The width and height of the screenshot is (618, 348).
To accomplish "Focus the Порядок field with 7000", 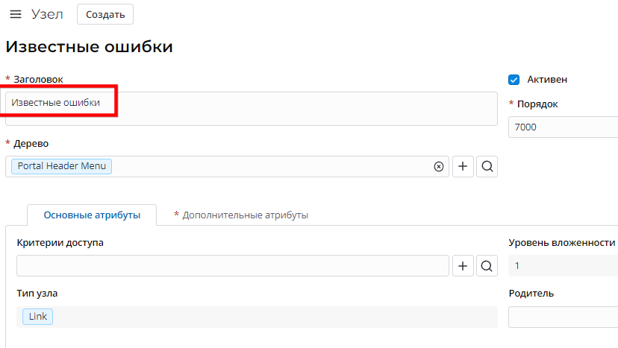I will click(564, 127).
